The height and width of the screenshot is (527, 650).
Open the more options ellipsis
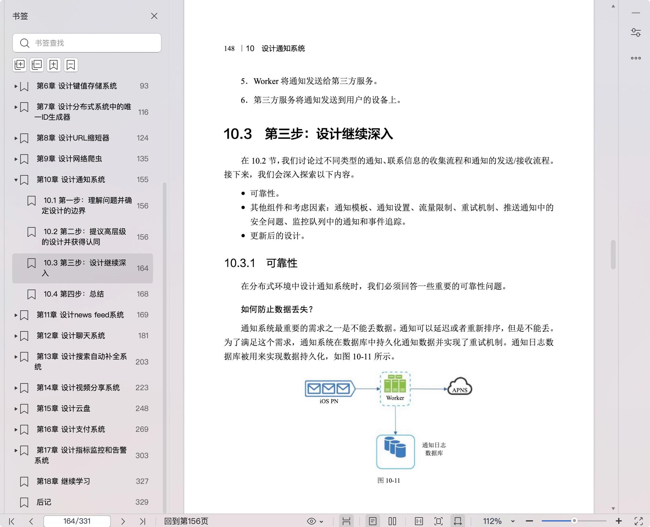point(636,58)
